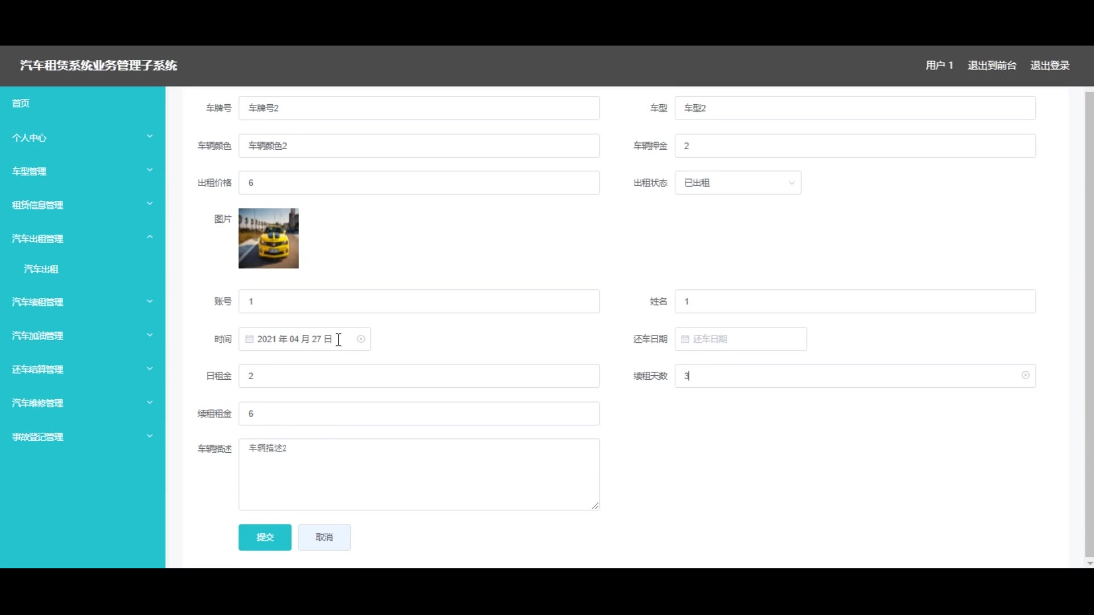Click the yellow car image thumbnail

(268, 238)
